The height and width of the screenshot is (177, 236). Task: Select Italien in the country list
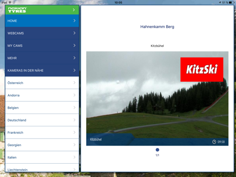(42, 157)
